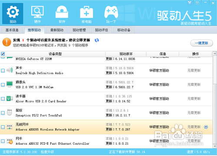Click 无需更新 on the 鼠标 row

coord(194,113)
